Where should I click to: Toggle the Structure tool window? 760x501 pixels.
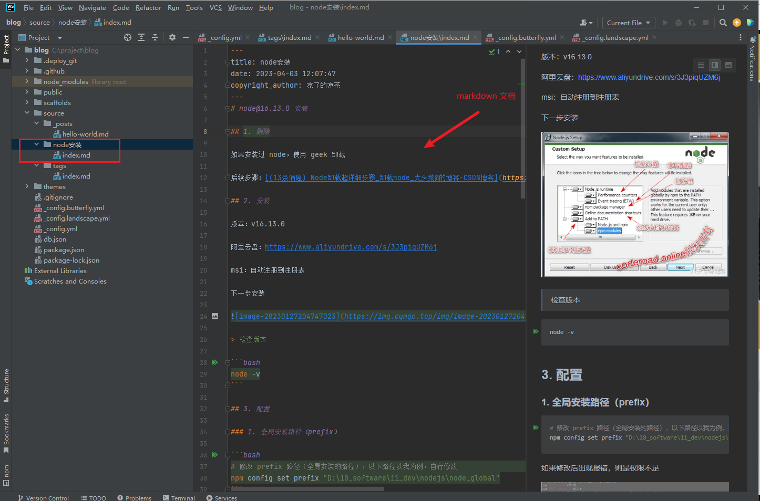6,386
